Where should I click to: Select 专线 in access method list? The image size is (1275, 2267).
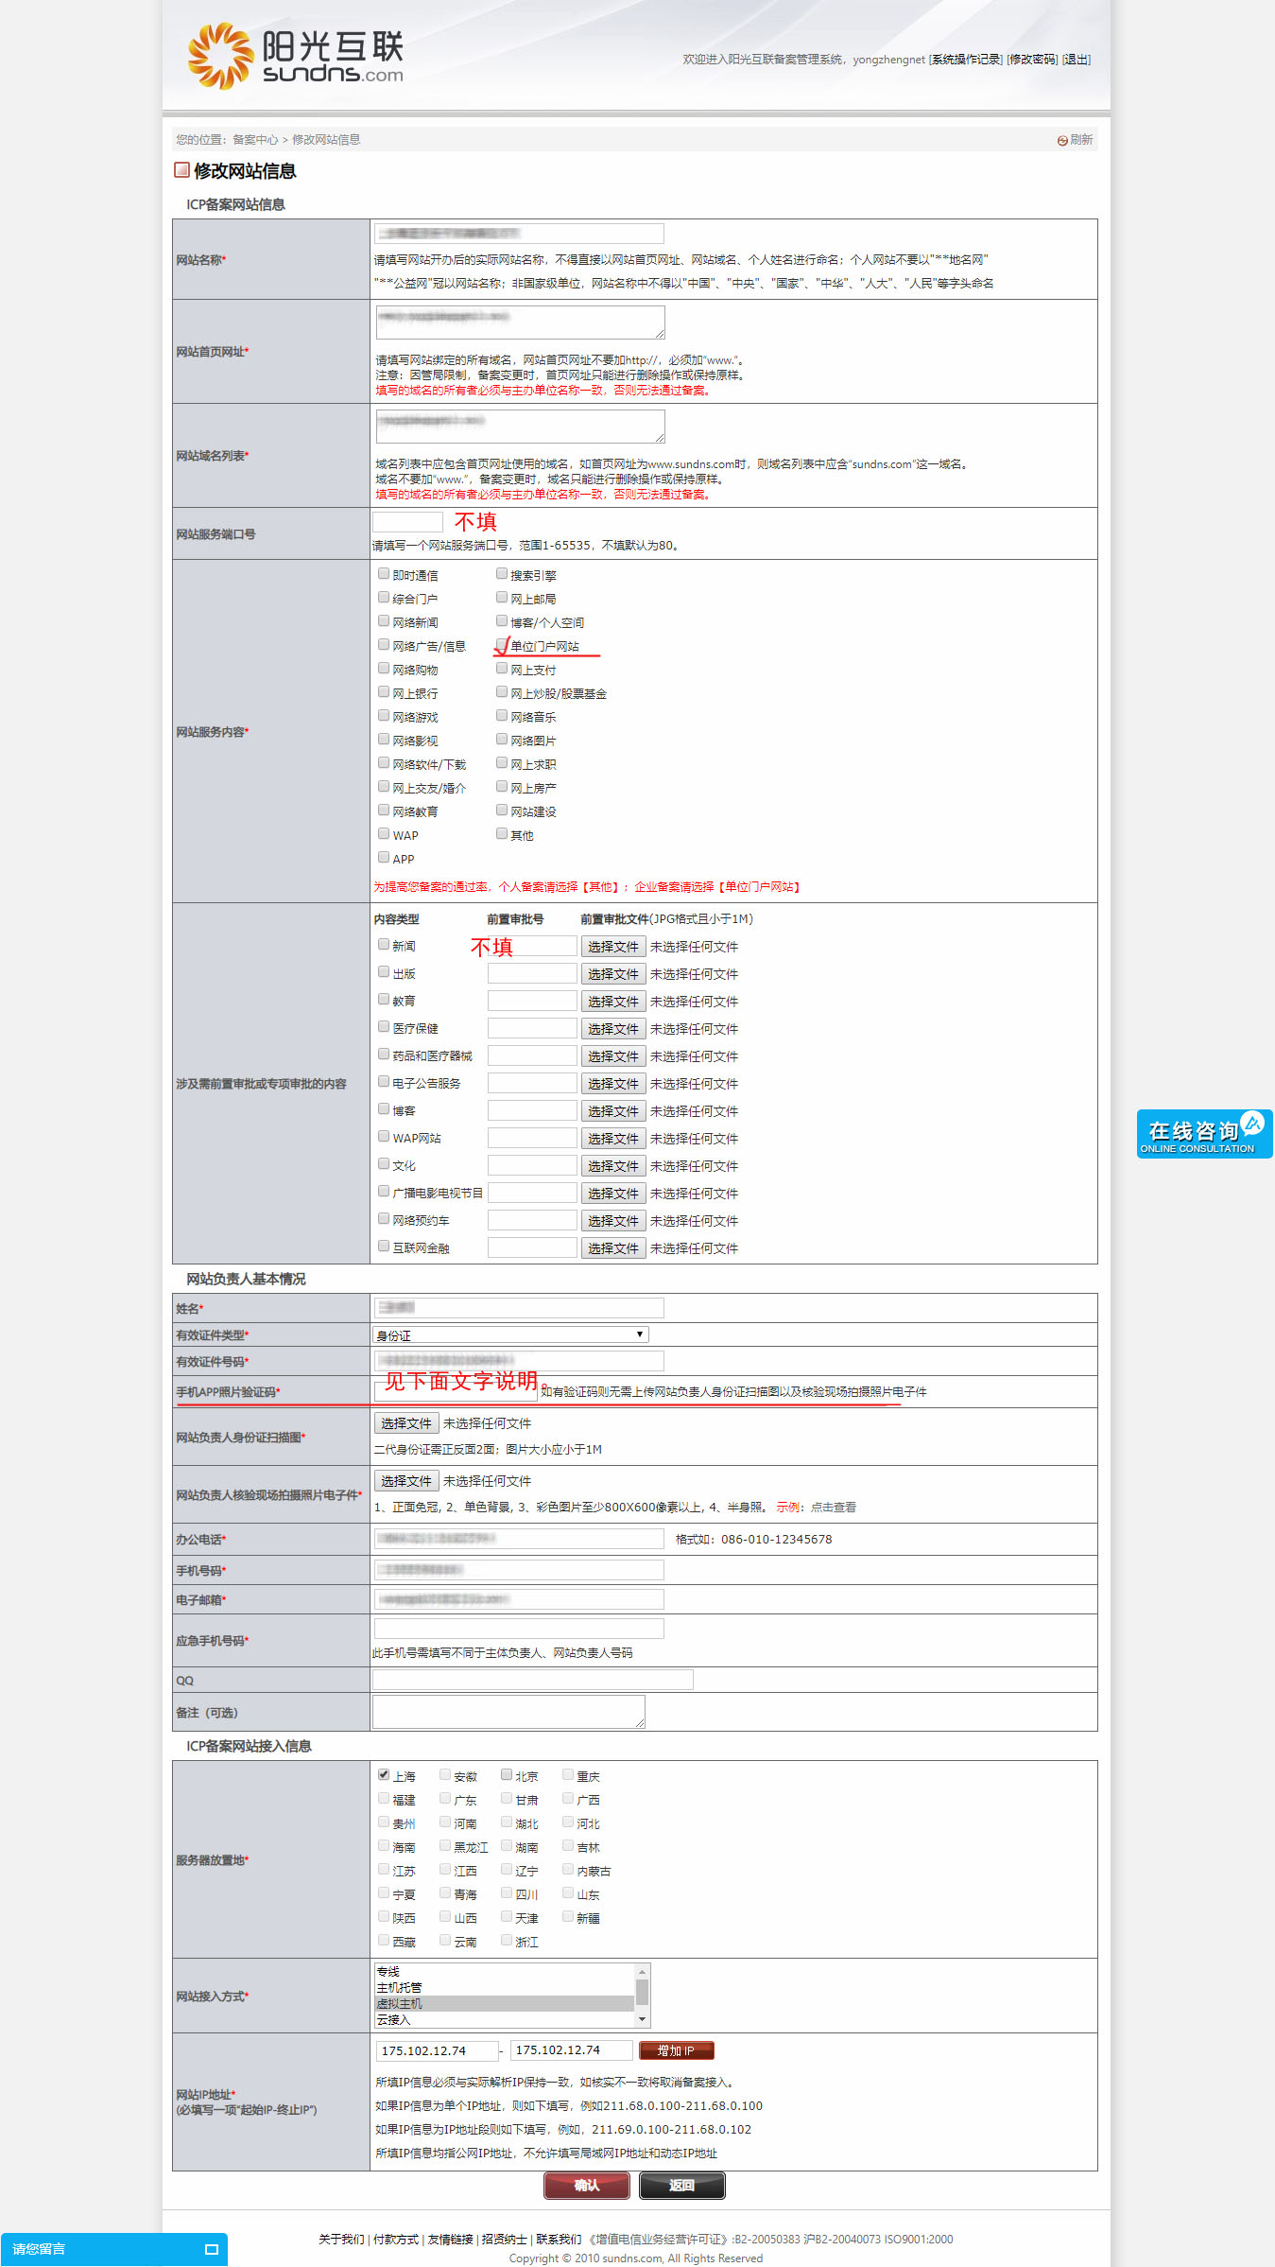tap(504, 1971)
